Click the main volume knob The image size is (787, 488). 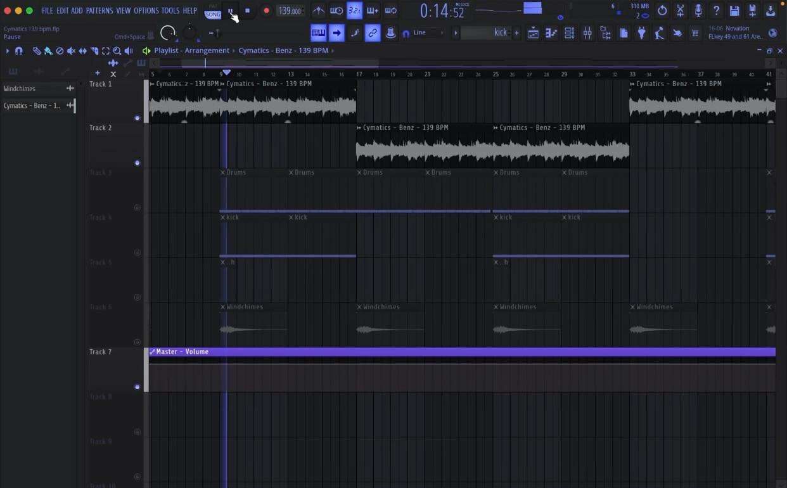[168, 33]
